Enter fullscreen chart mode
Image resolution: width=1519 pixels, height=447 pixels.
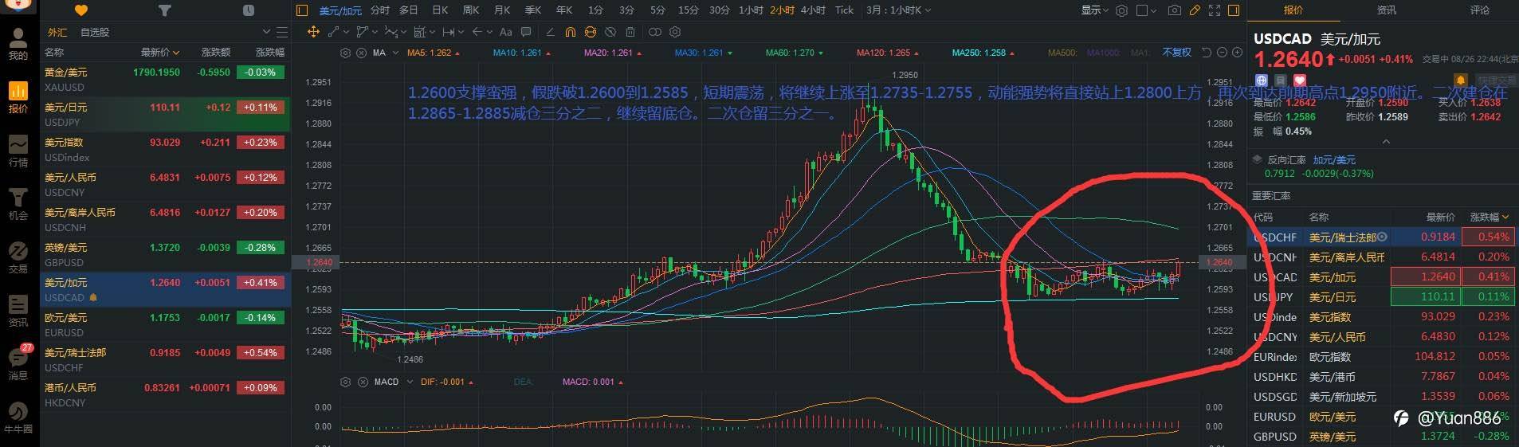click(1215, 10)
